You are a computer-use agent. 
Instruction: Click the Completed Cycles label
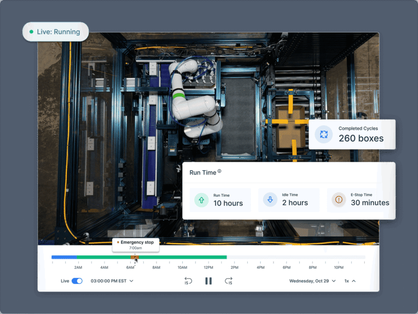pos(358,129)
